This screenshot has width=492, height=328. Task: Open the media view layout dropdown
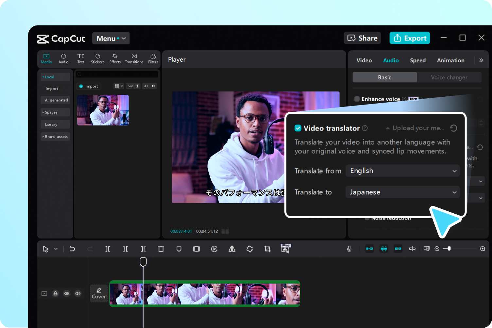click(x=119, y=86)
